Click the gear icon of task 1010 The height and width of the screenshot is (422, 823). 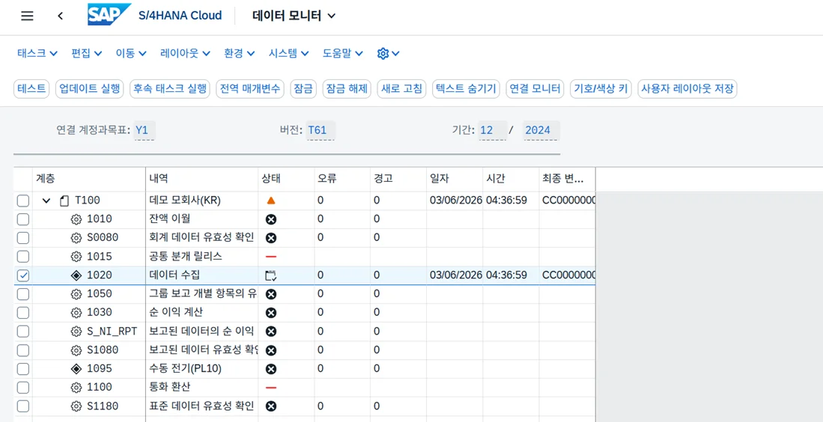click(76, 219)
